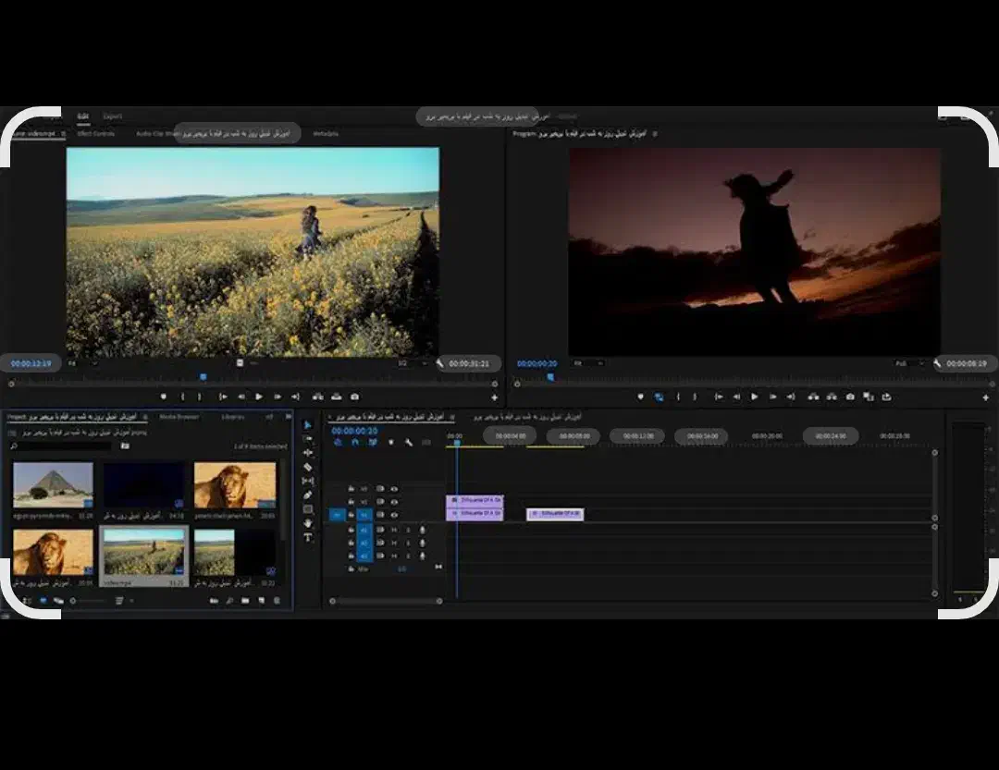Pick the Hand tool
999x770 pixels.
pyautogui.click(x=308, y=523)
